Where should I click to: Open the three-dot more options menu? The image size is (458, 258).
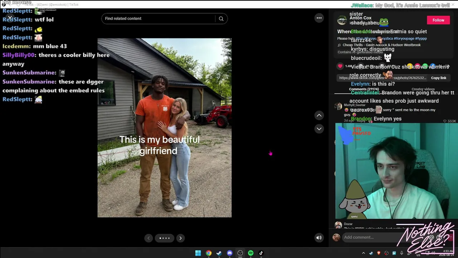[319, 18]
